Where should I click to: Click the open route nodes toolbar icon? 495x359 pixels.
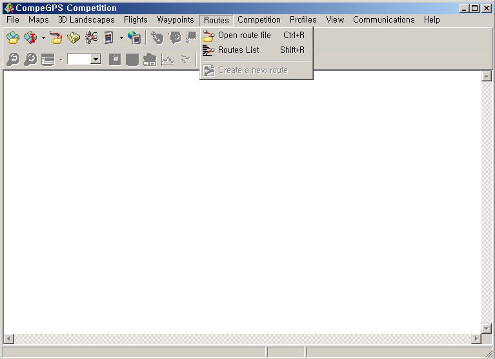[91, 37]
